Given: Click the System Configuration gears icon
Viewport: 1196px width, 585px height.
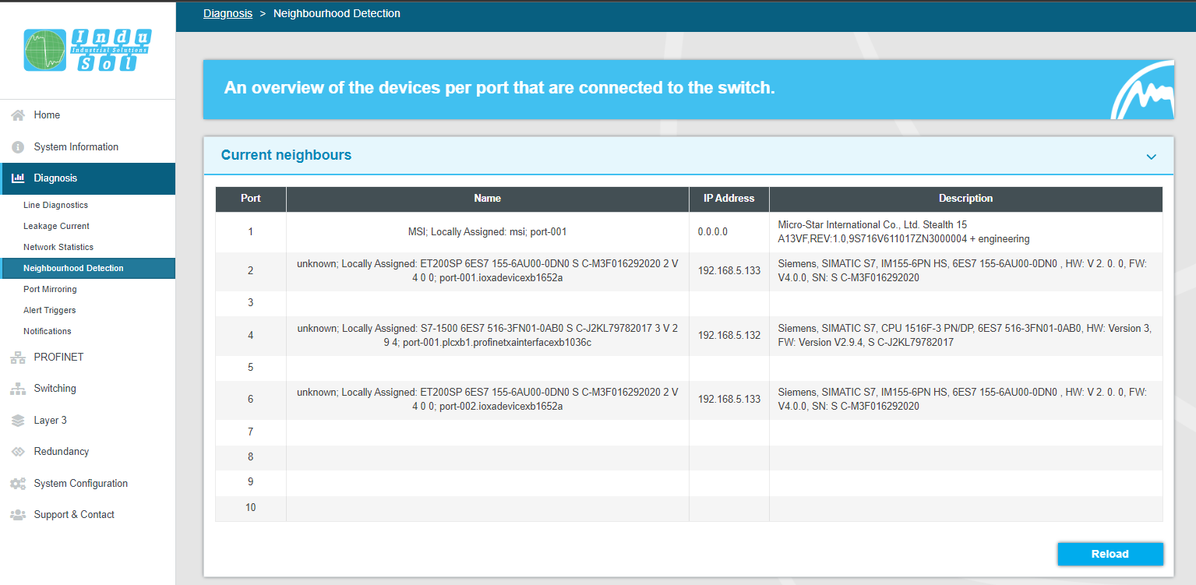Looking at the screenshot, I should point(18,484).
